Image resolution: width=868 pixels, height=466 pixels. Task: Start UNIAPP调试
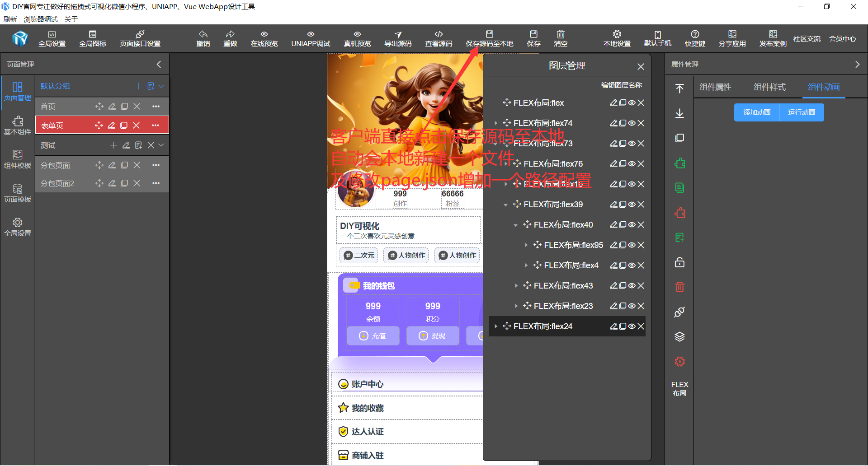point(311,38)
